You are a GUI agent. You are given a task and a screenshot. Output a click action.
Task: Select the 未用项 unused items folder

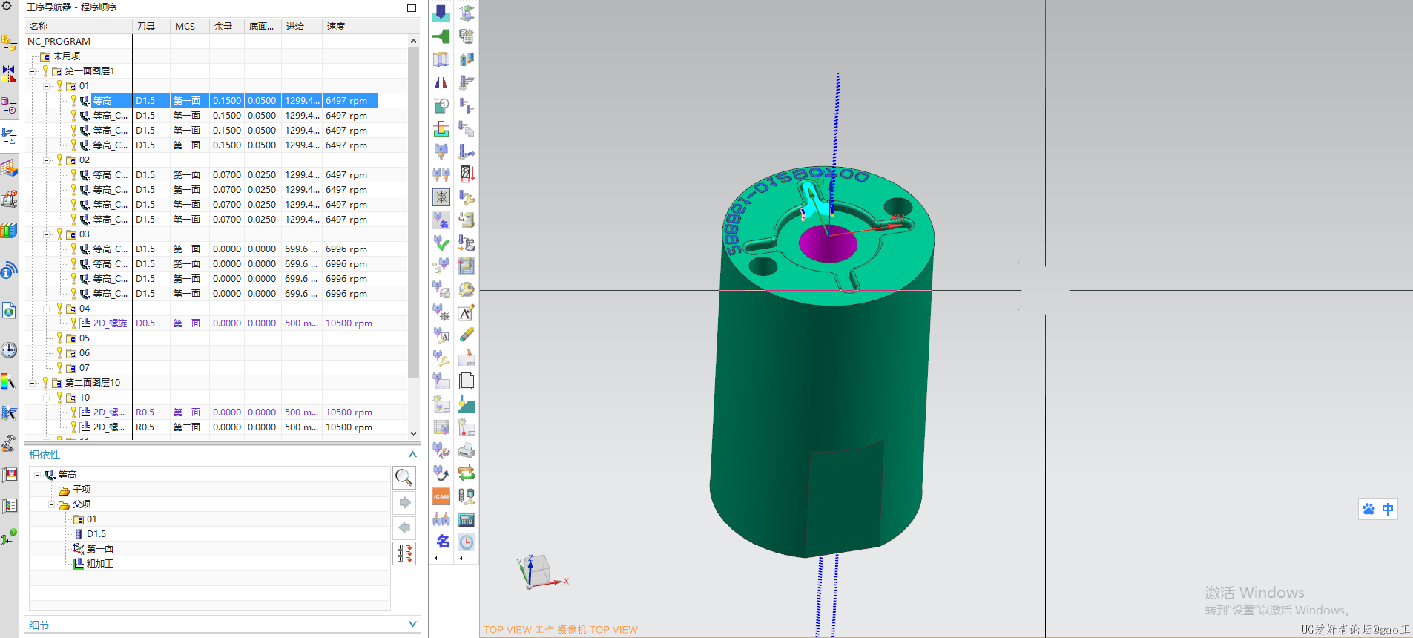[x=66, y=56]
